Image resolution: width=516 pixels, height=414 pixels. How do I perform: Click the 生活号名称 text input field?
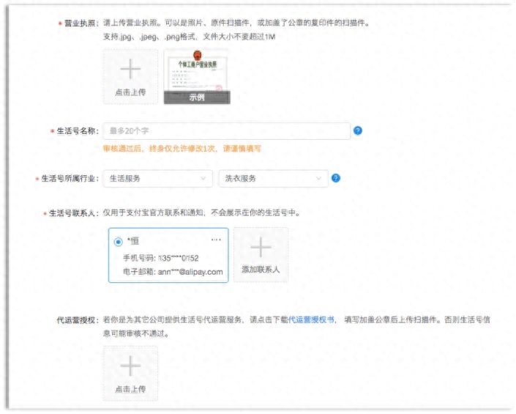point(226,131)
